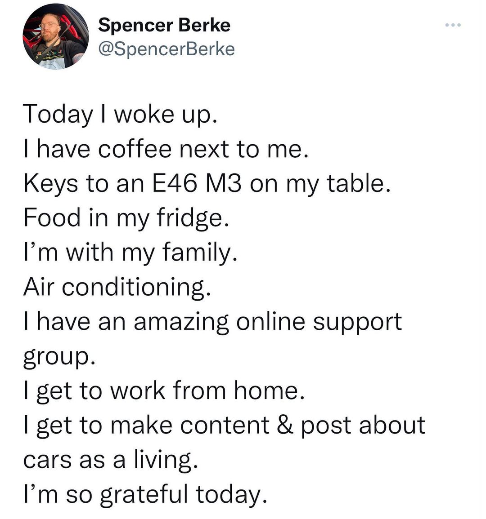Open the three-dot more options menu

click(x=453, y=25)
